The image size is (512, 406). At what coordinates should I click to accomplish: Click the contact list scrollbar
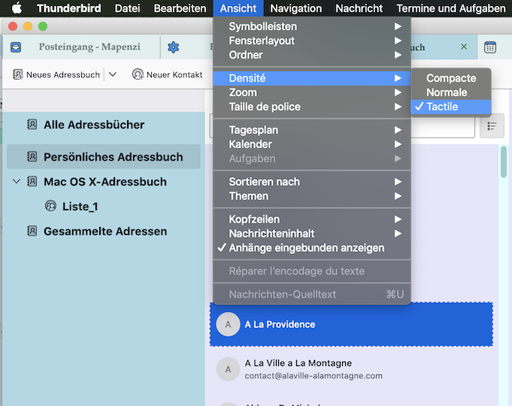tap(504, 162)
